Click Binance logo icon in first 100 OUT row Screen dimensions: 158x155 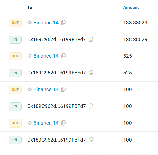30,89
